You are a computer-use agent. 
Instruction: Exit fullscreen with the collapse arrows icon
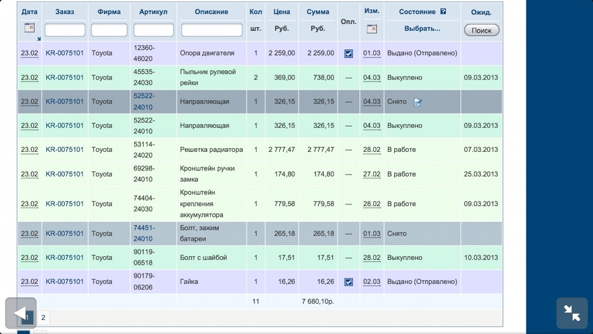pyautogui.click(x=572, y=313)
